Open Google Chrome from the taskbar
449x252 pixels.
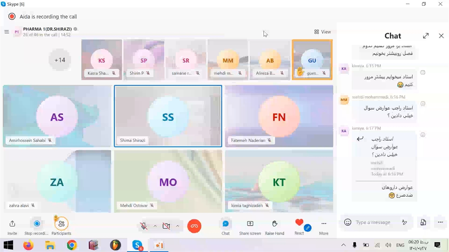(x=72, y=245)
